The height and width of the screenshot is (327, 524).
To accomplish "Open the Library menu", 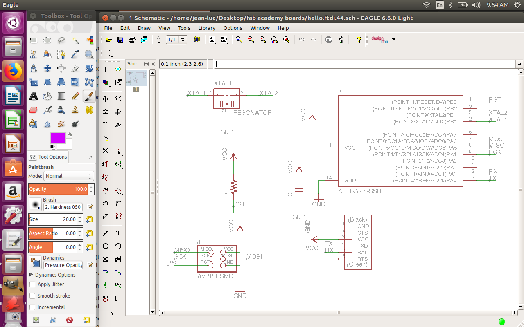I will coord(206,28).
